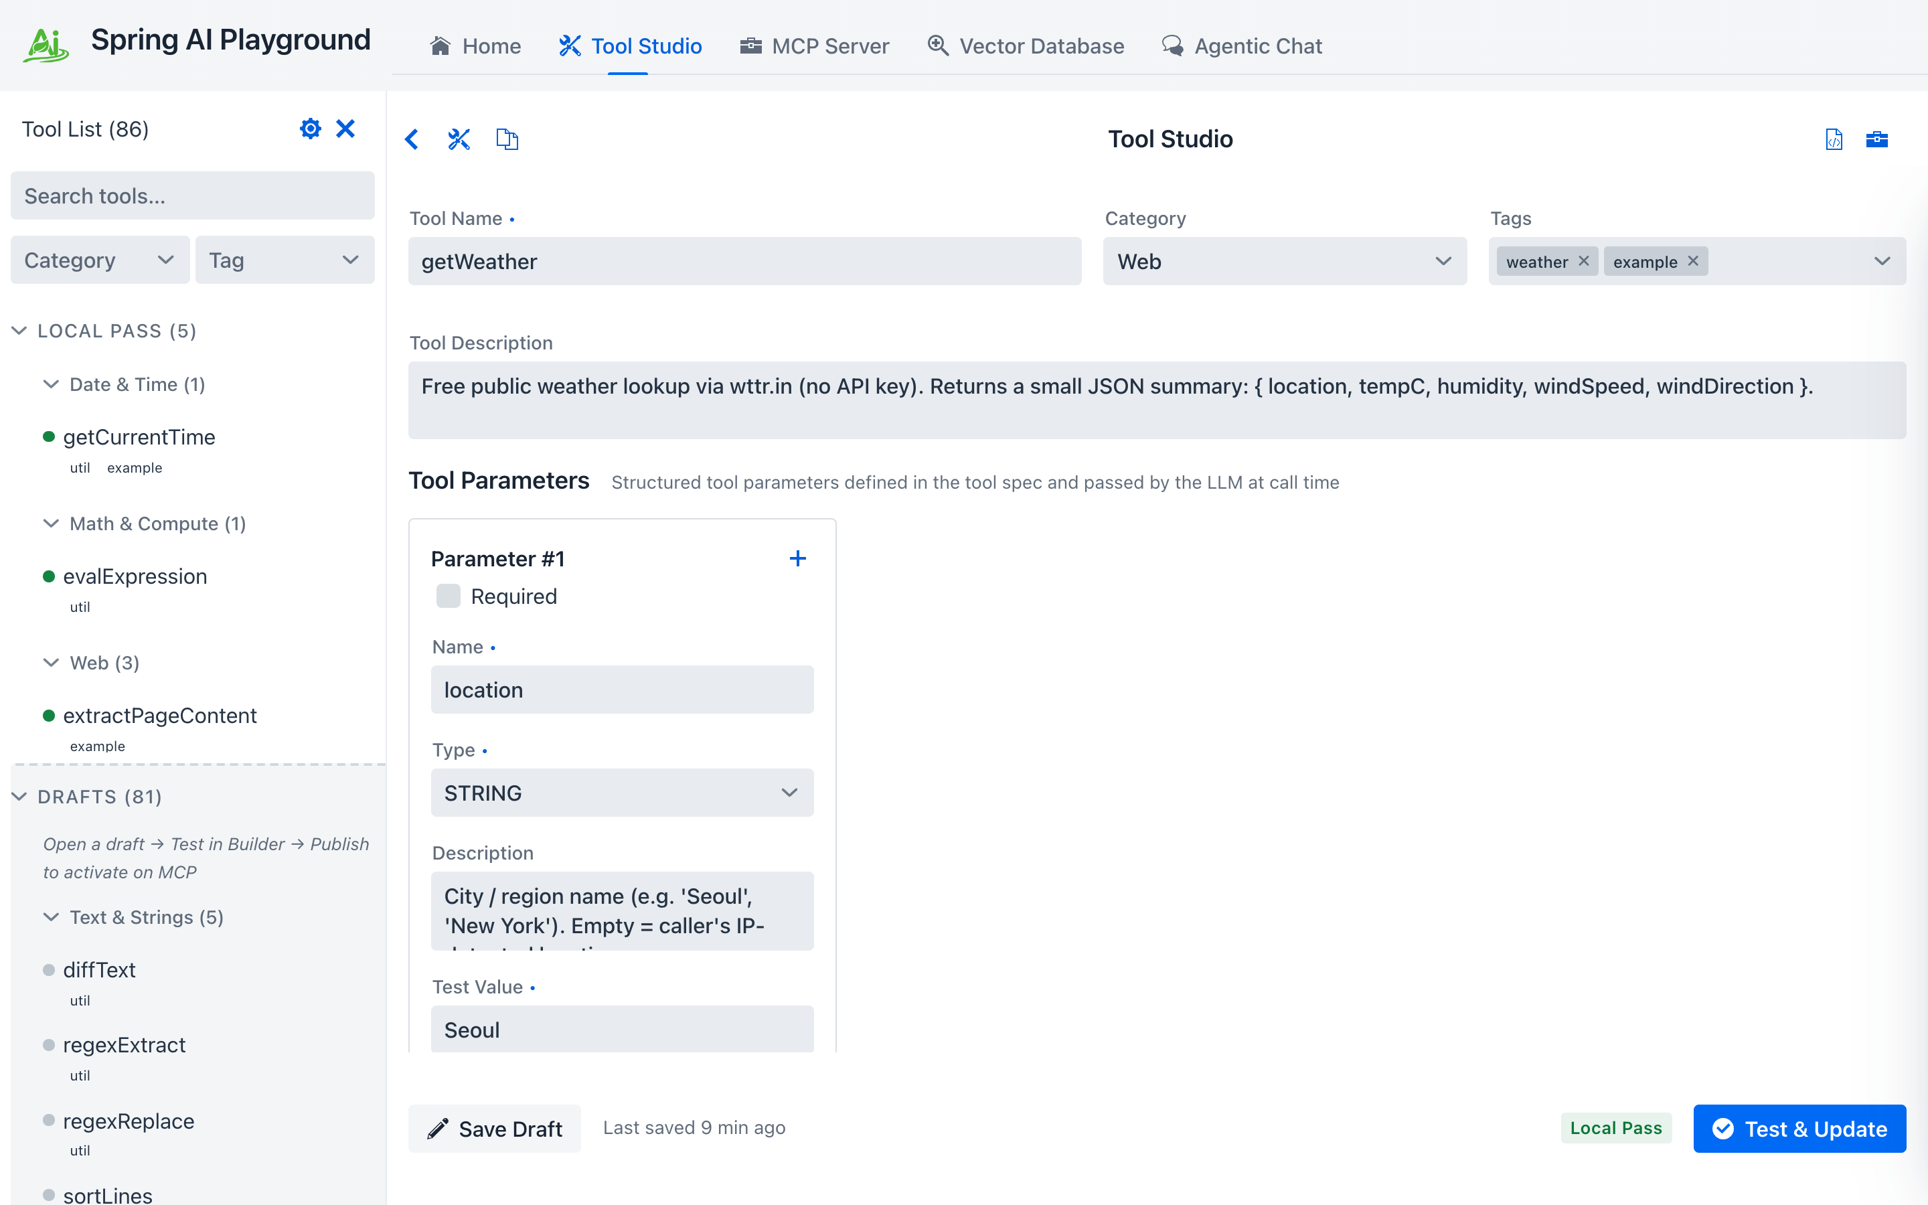Open the regexReplace draft
Image resolution: width=1928 pixels, height=1205 pixels.
[129, 1121]
